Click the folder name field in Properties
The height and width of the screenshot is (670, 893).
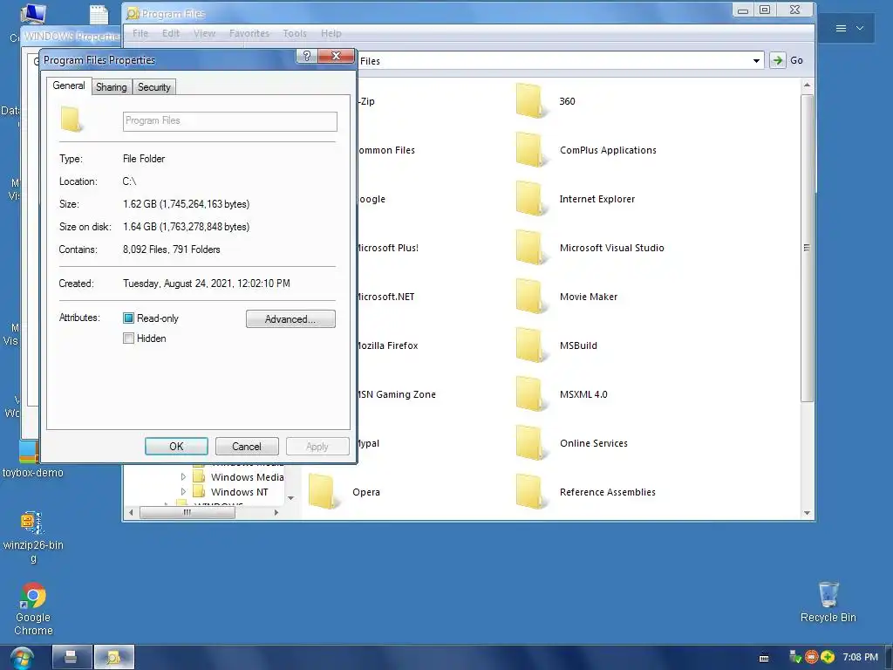(230, 120)
